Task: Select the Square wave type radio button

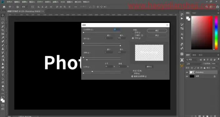Action: tap(133, 38)
